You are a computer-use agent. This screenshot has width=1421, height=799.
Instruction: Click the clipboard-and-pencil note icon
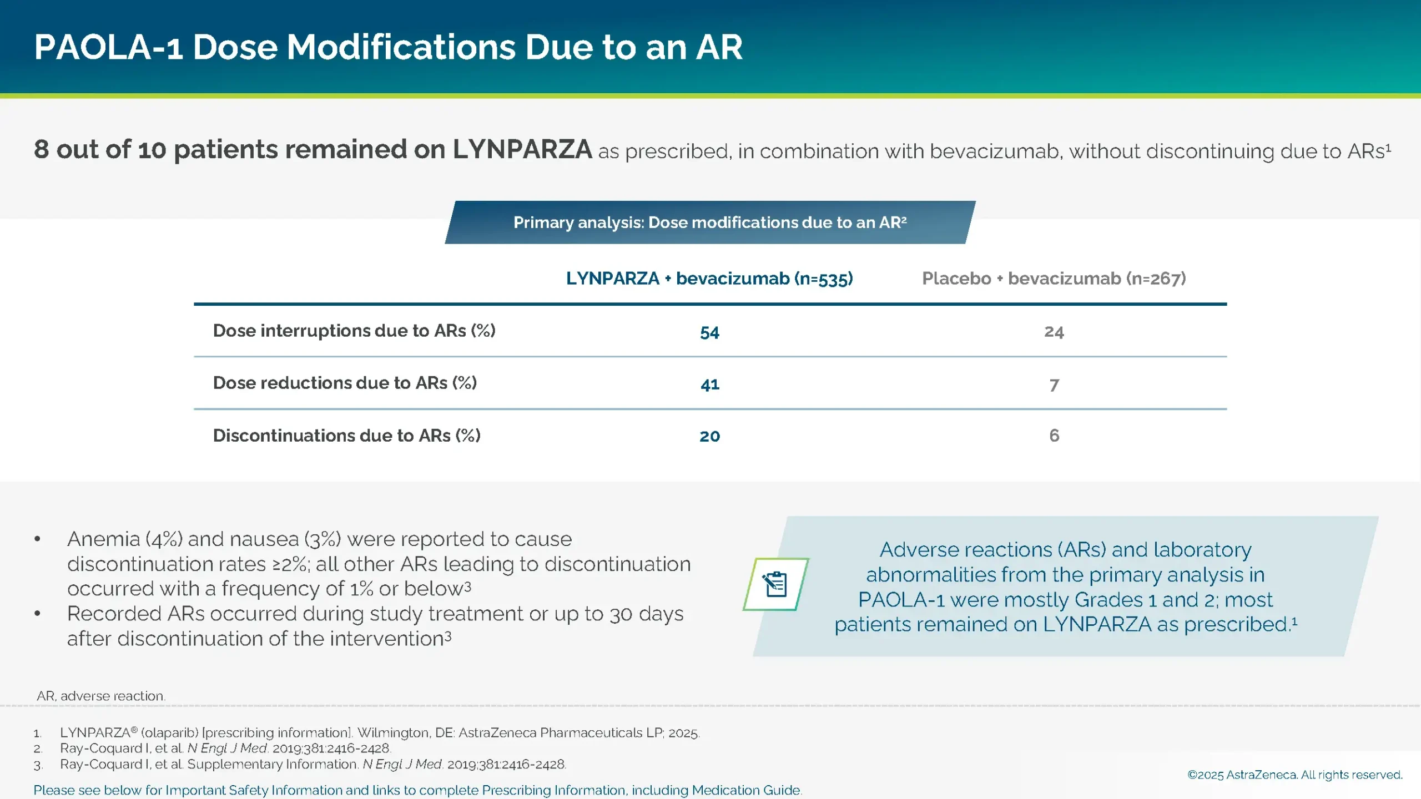point(777,584)
